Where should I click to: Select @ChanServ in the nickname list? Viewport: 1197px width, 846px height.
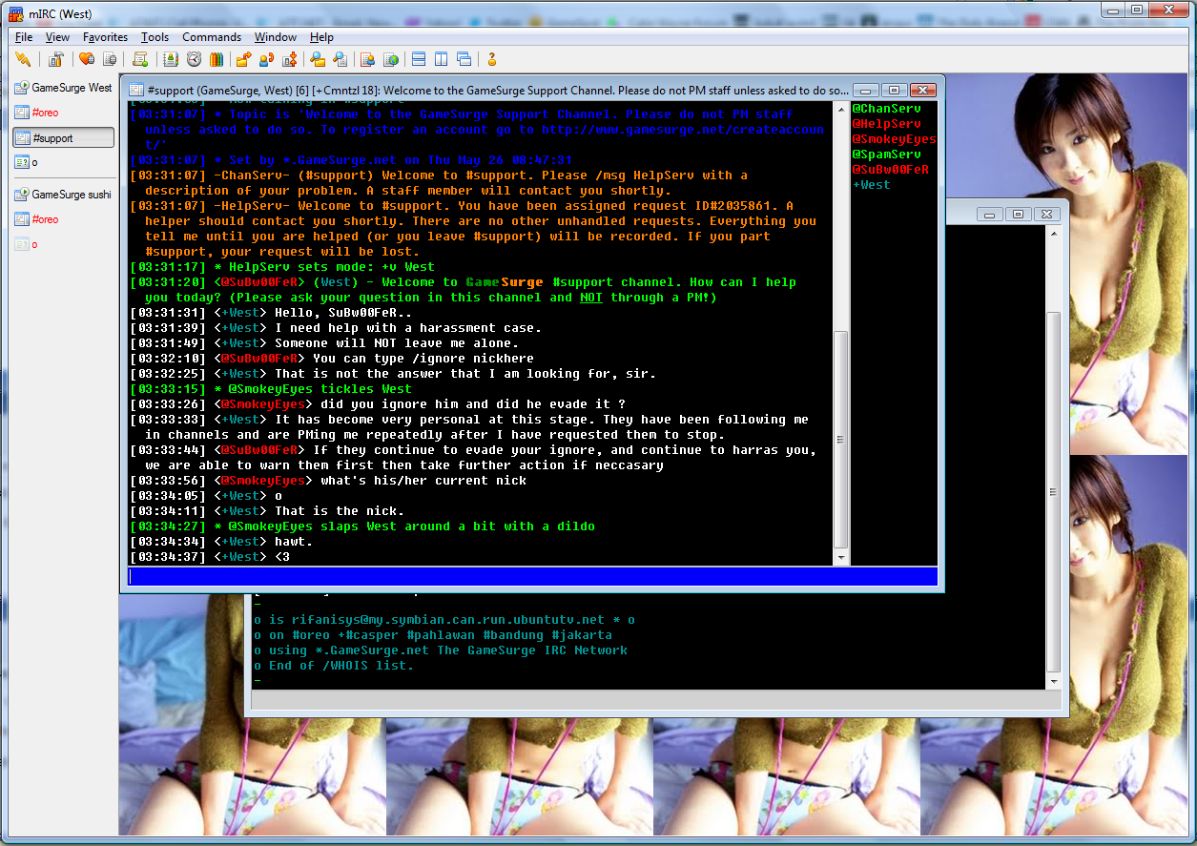coord(886,109)
